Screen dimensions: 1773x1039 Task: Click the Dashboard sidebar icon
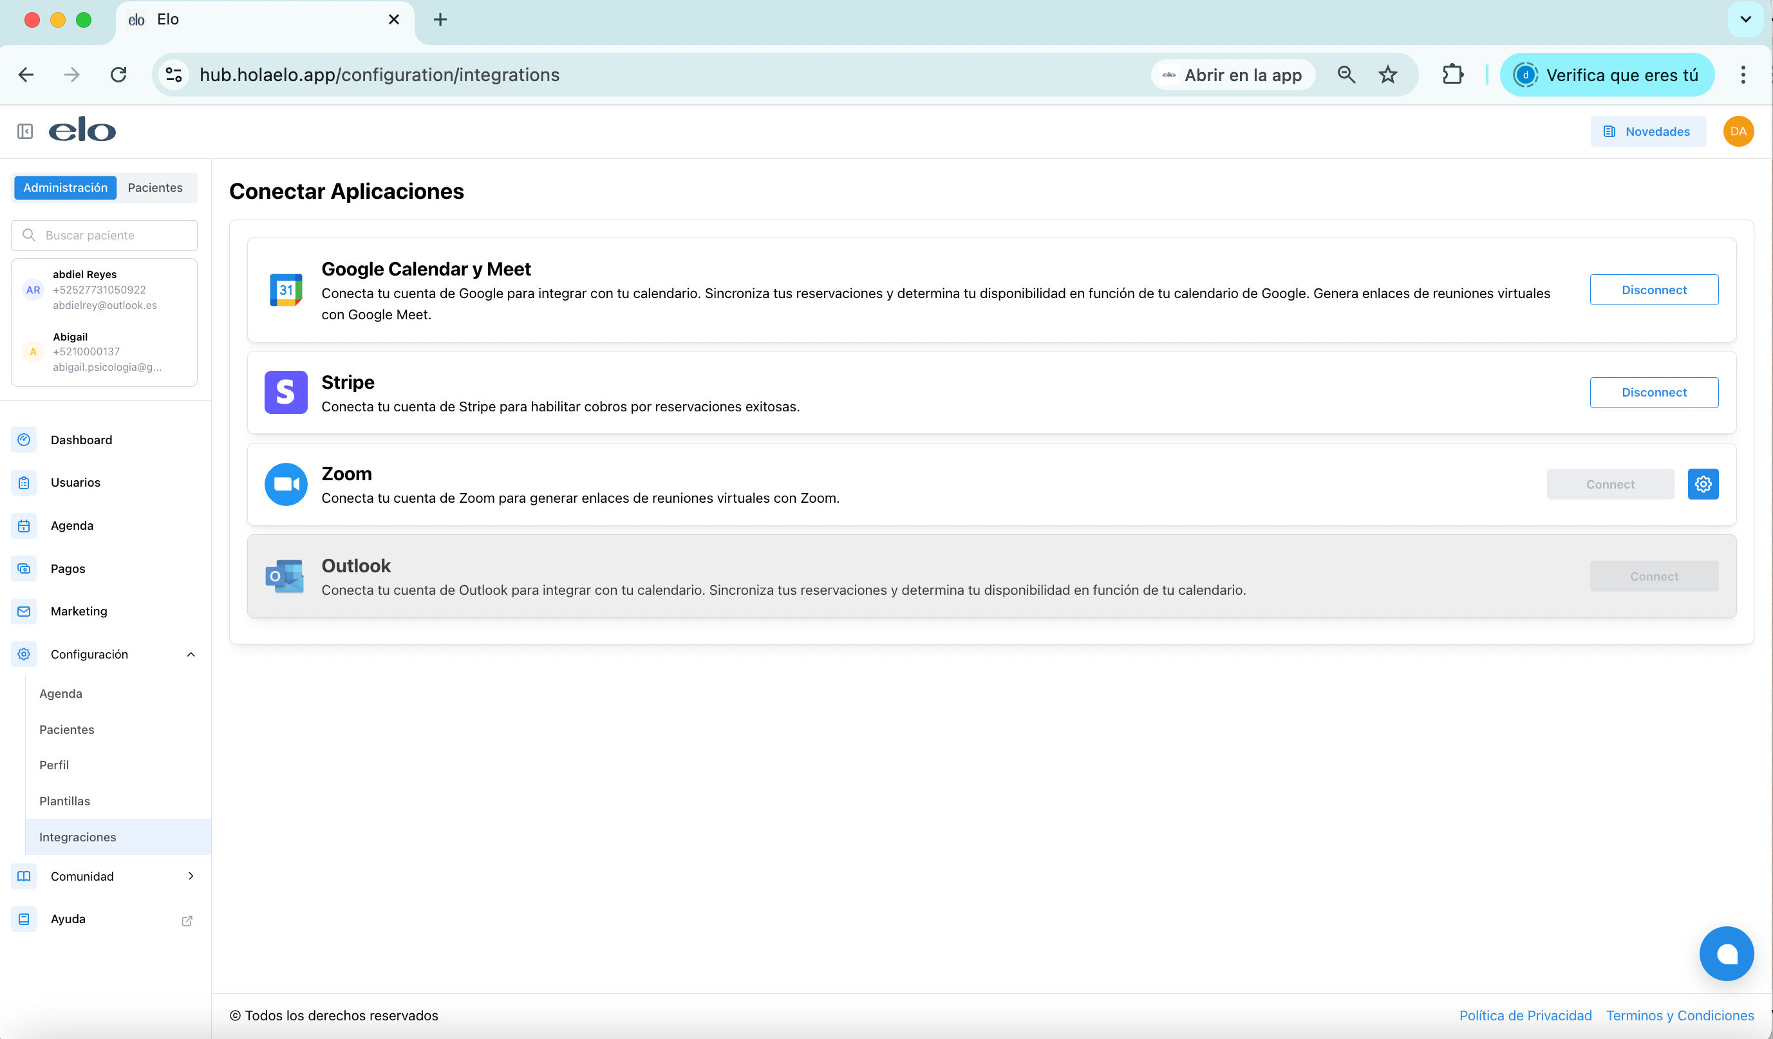(24, 440)
